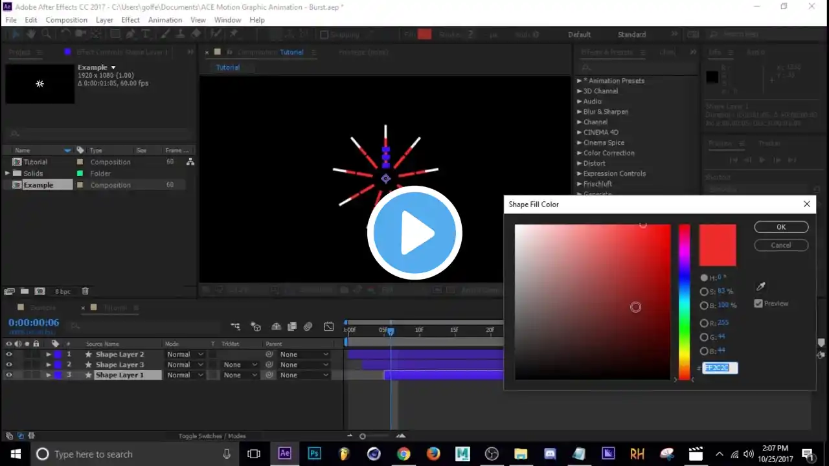Open the Animation menu
Screen dimensions: 829x466
[x=165, y=20]
